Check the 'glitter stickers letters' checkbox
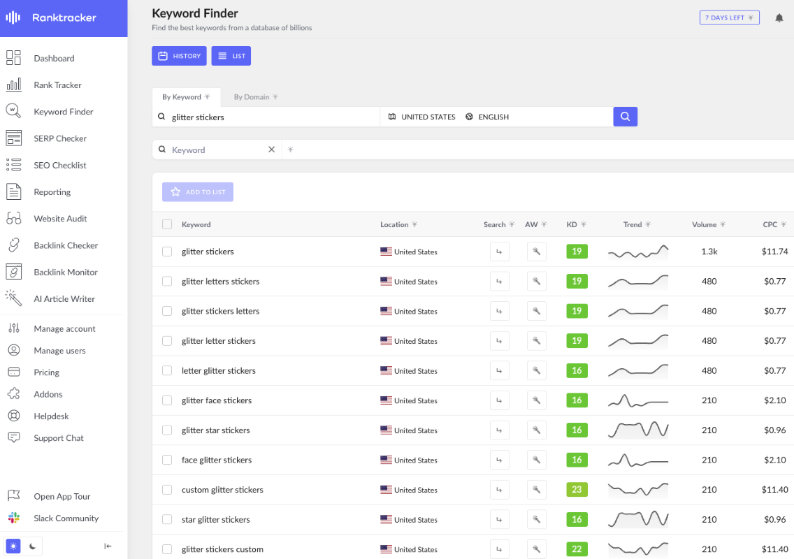Image resolution: width=794 pixels, height=559 pixels. pos(167,311)
